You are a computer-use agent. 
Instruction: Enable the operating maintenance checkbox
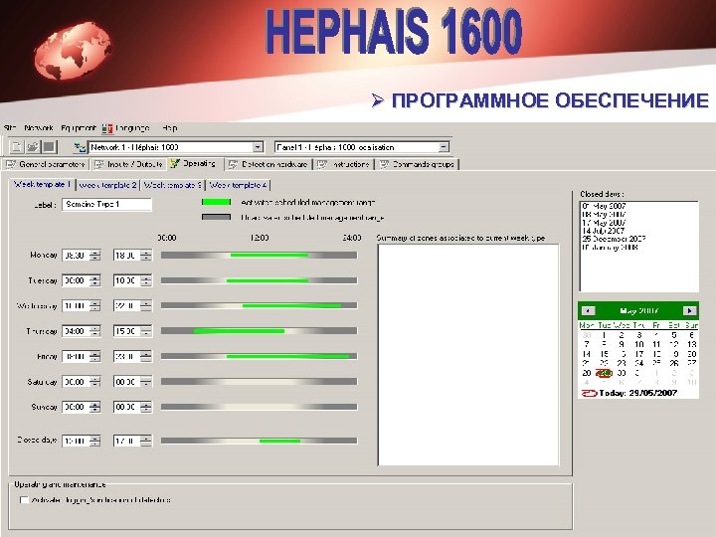coord(24,500)
